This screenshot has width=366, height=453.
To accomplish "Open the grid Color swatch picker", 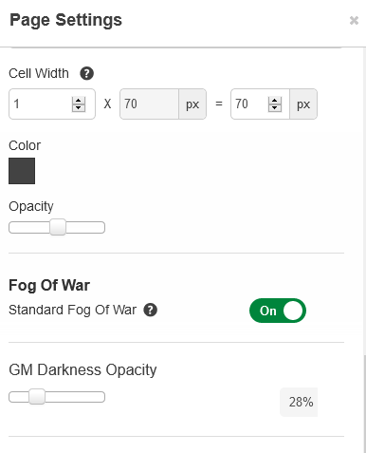I will click(x=22, y=171).
